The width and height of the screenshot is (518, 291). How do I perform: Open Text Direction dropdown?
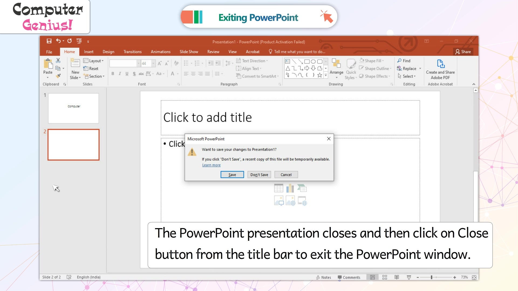(252, 61)
